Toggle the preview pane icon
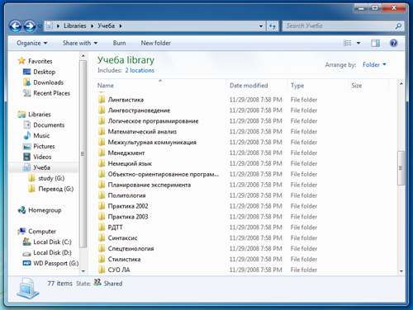Screen dimensions: 413x310 [375, 43]
